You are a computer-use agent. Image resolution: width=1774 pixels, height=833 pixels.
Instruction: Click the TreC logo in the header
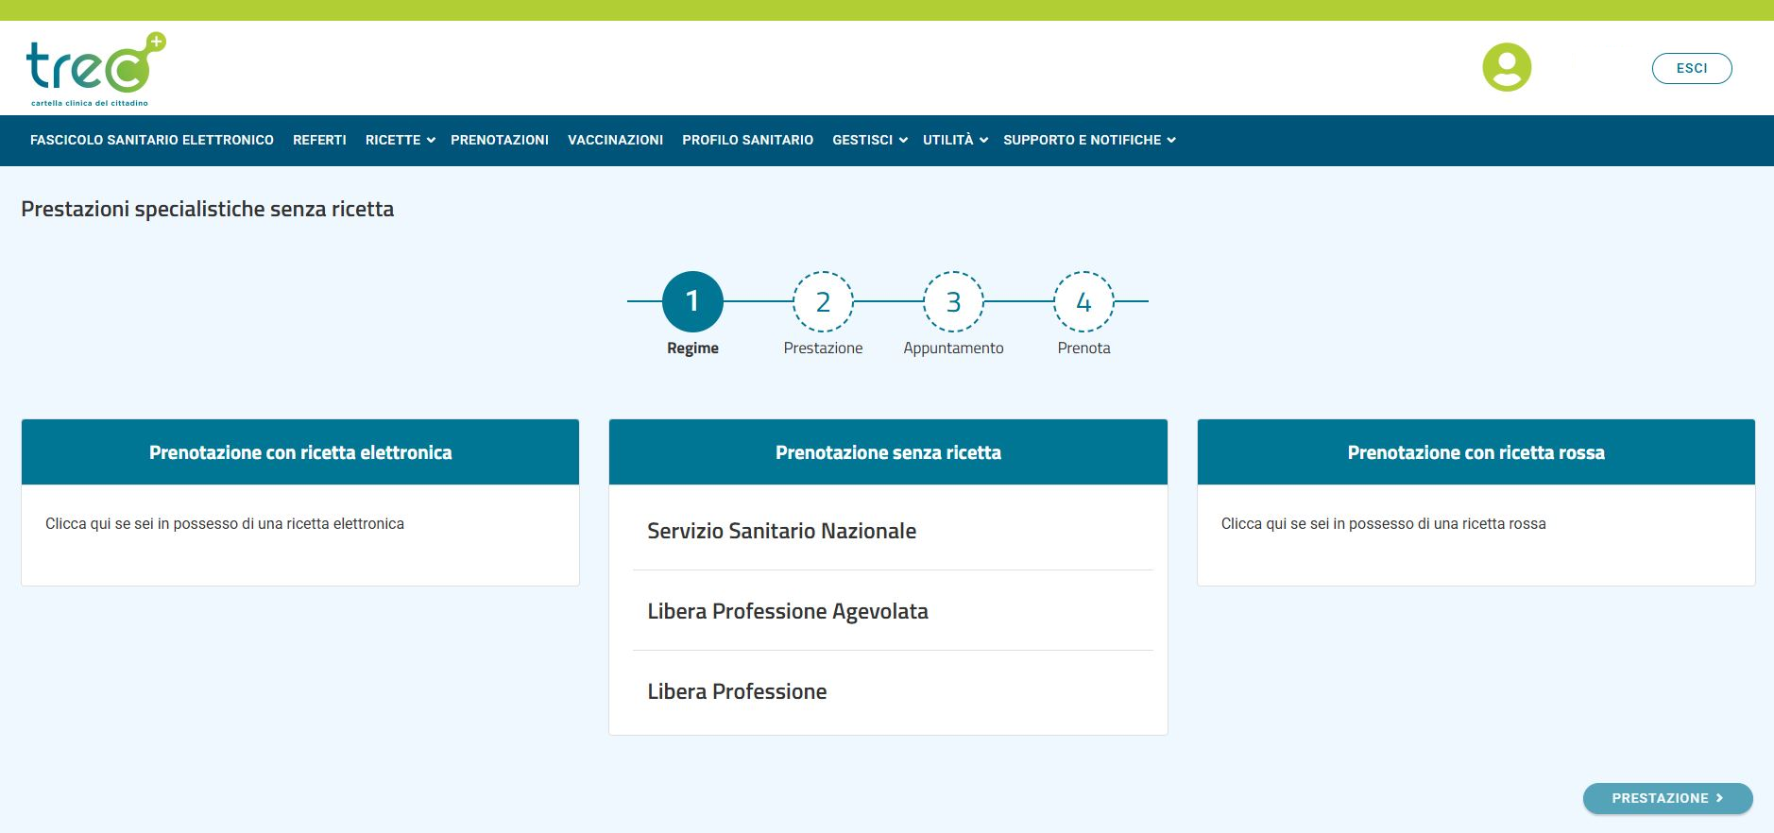coord(94,69)
